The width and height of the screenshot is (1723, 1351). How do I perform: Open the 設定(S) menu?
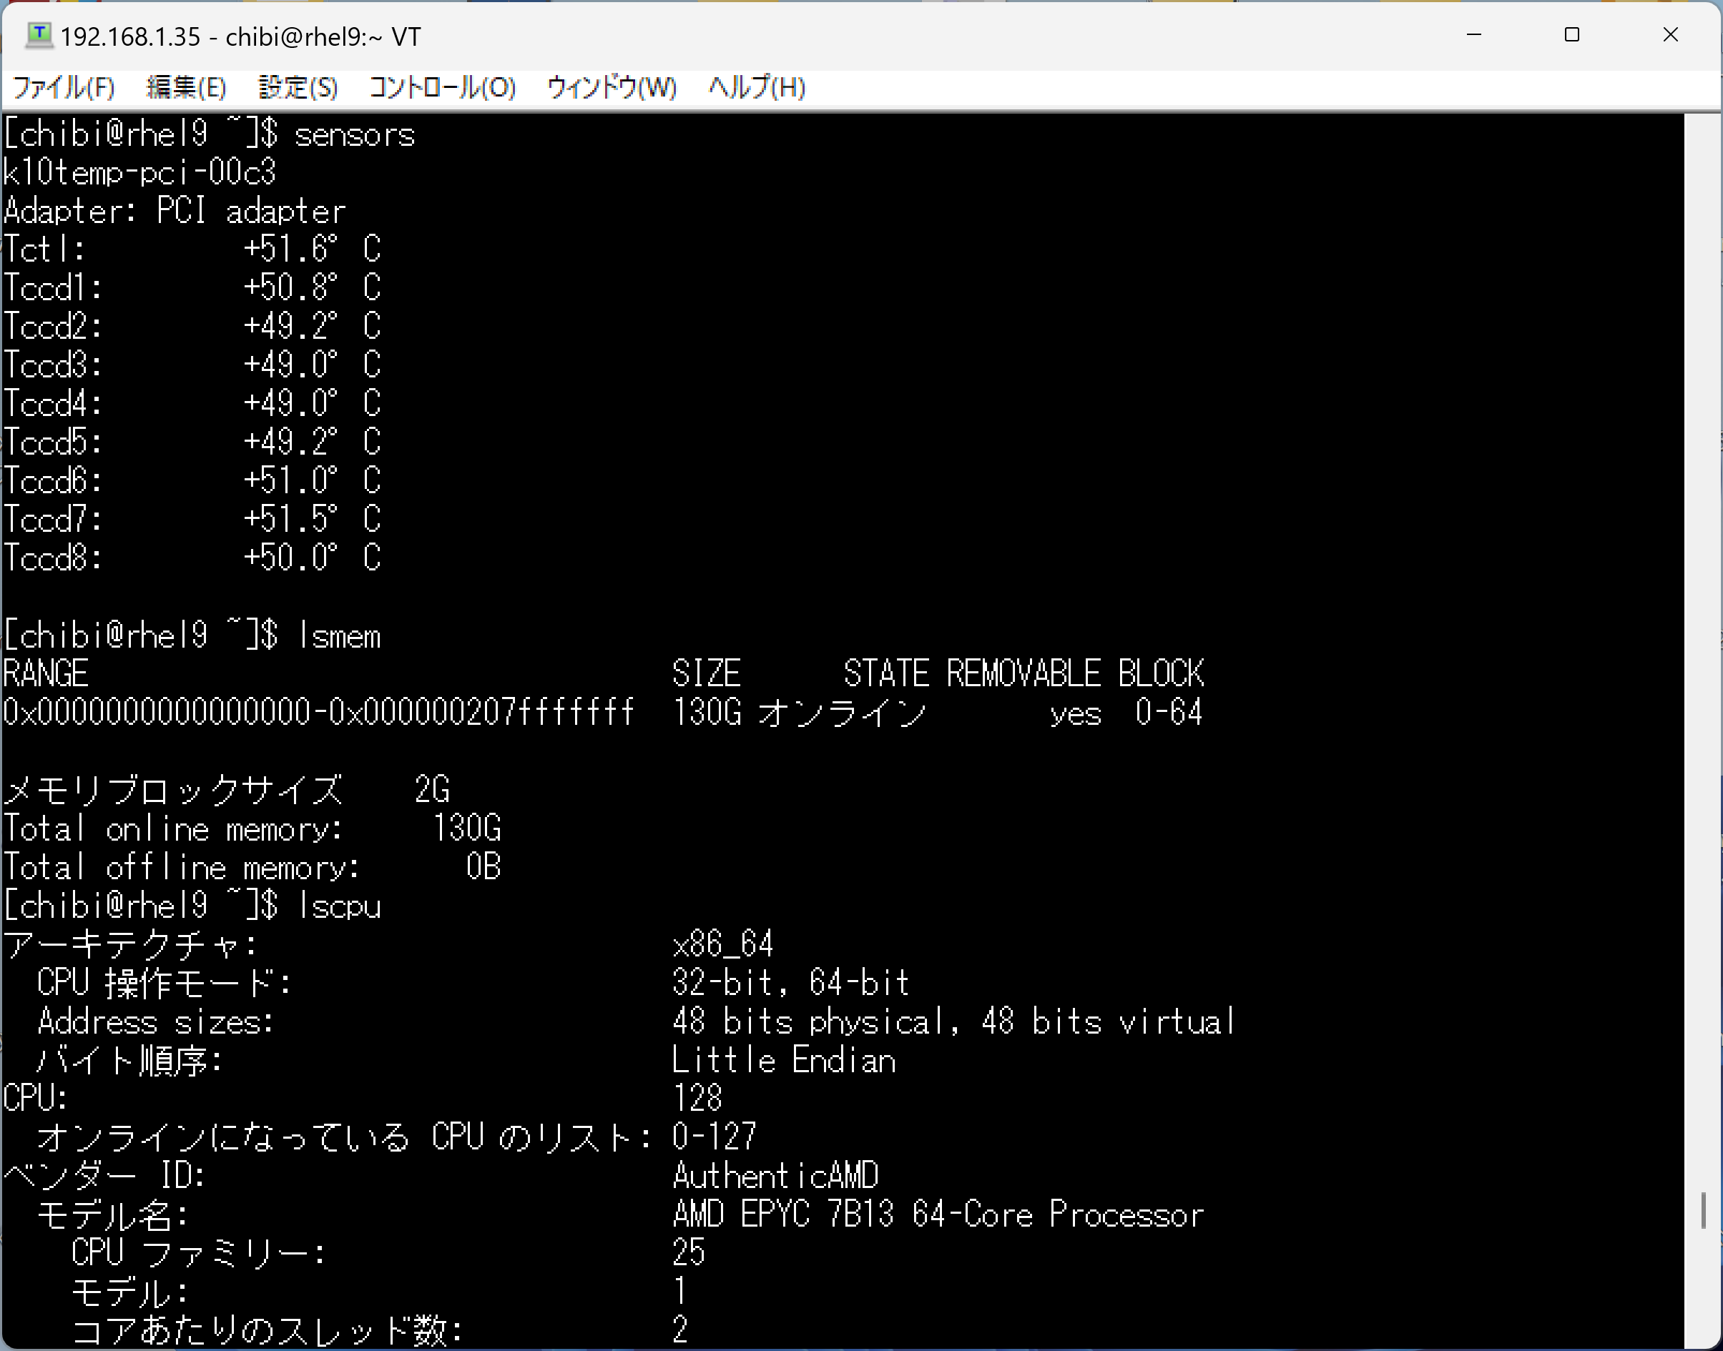tap(298, 87)
